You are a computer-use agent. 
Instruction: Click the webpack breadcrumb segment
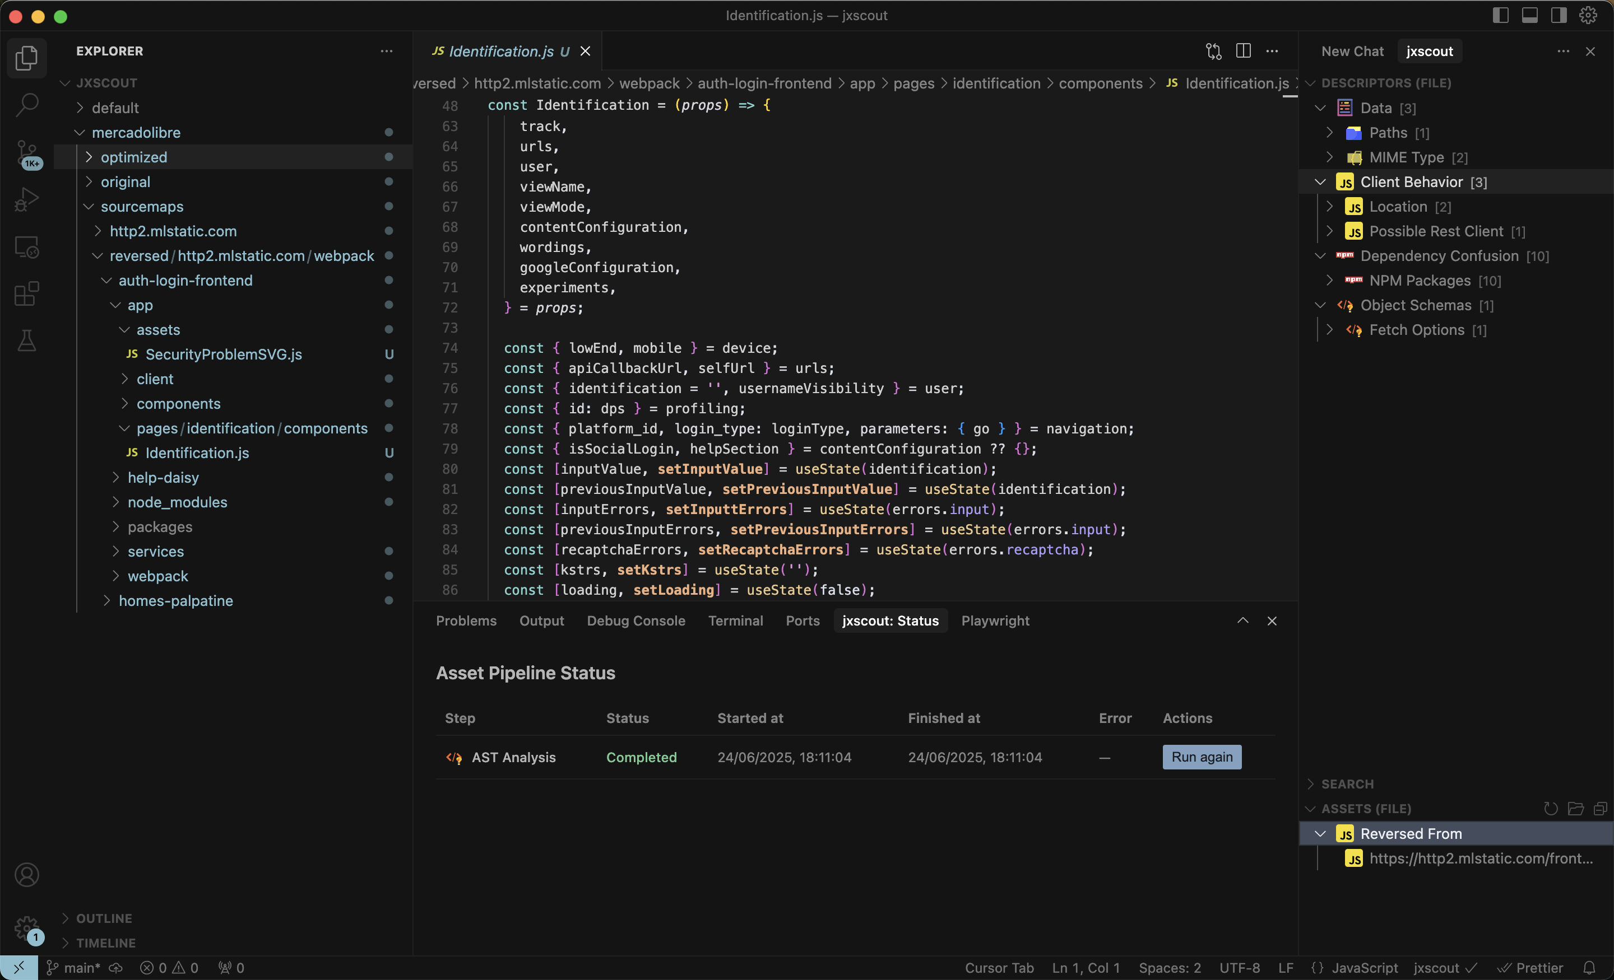(649, 83)
